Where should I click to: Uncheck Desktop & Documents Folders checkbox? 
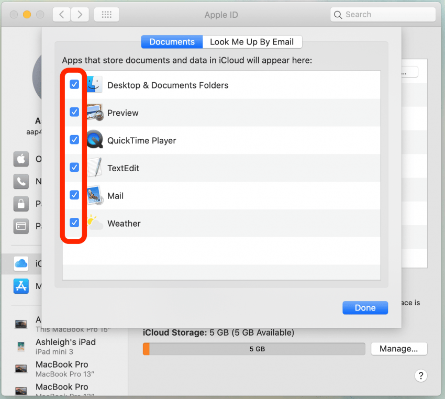coord(74,84)
